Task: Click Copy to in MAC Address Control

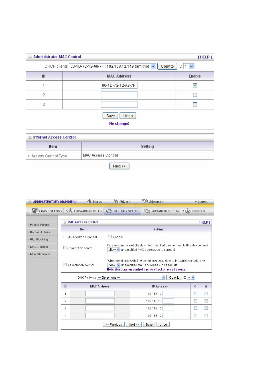Action: pyautogui.click(x=174, y=277)
